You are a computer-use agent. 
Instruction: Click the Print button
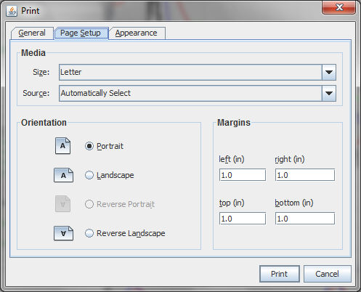(280, 274)
